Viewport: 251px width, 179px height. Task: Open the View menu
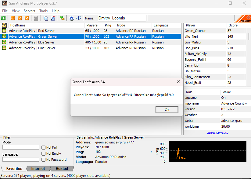tap(16, 11)
